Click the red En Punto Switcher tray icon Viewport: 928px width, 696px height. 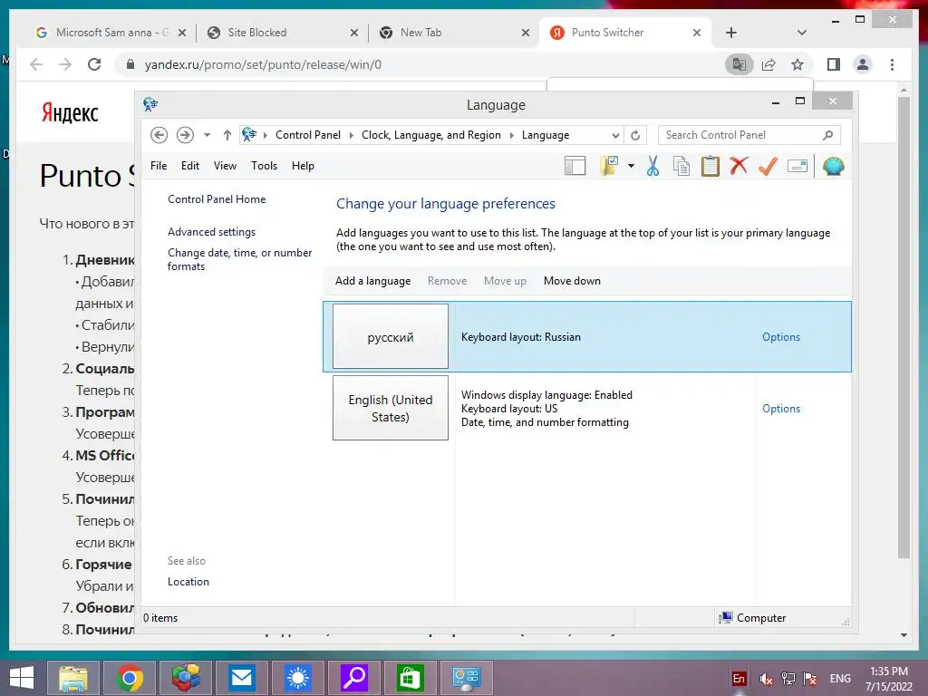click(x=739, y=678)
